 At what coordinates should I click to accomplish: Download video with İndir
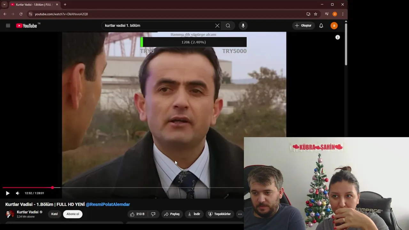click(x=194, y=214)
